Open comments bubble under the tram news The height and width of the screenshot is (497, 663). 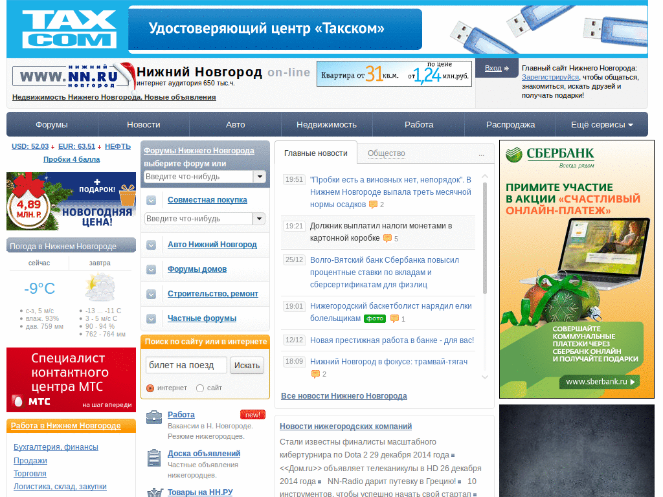click(315, 374)
